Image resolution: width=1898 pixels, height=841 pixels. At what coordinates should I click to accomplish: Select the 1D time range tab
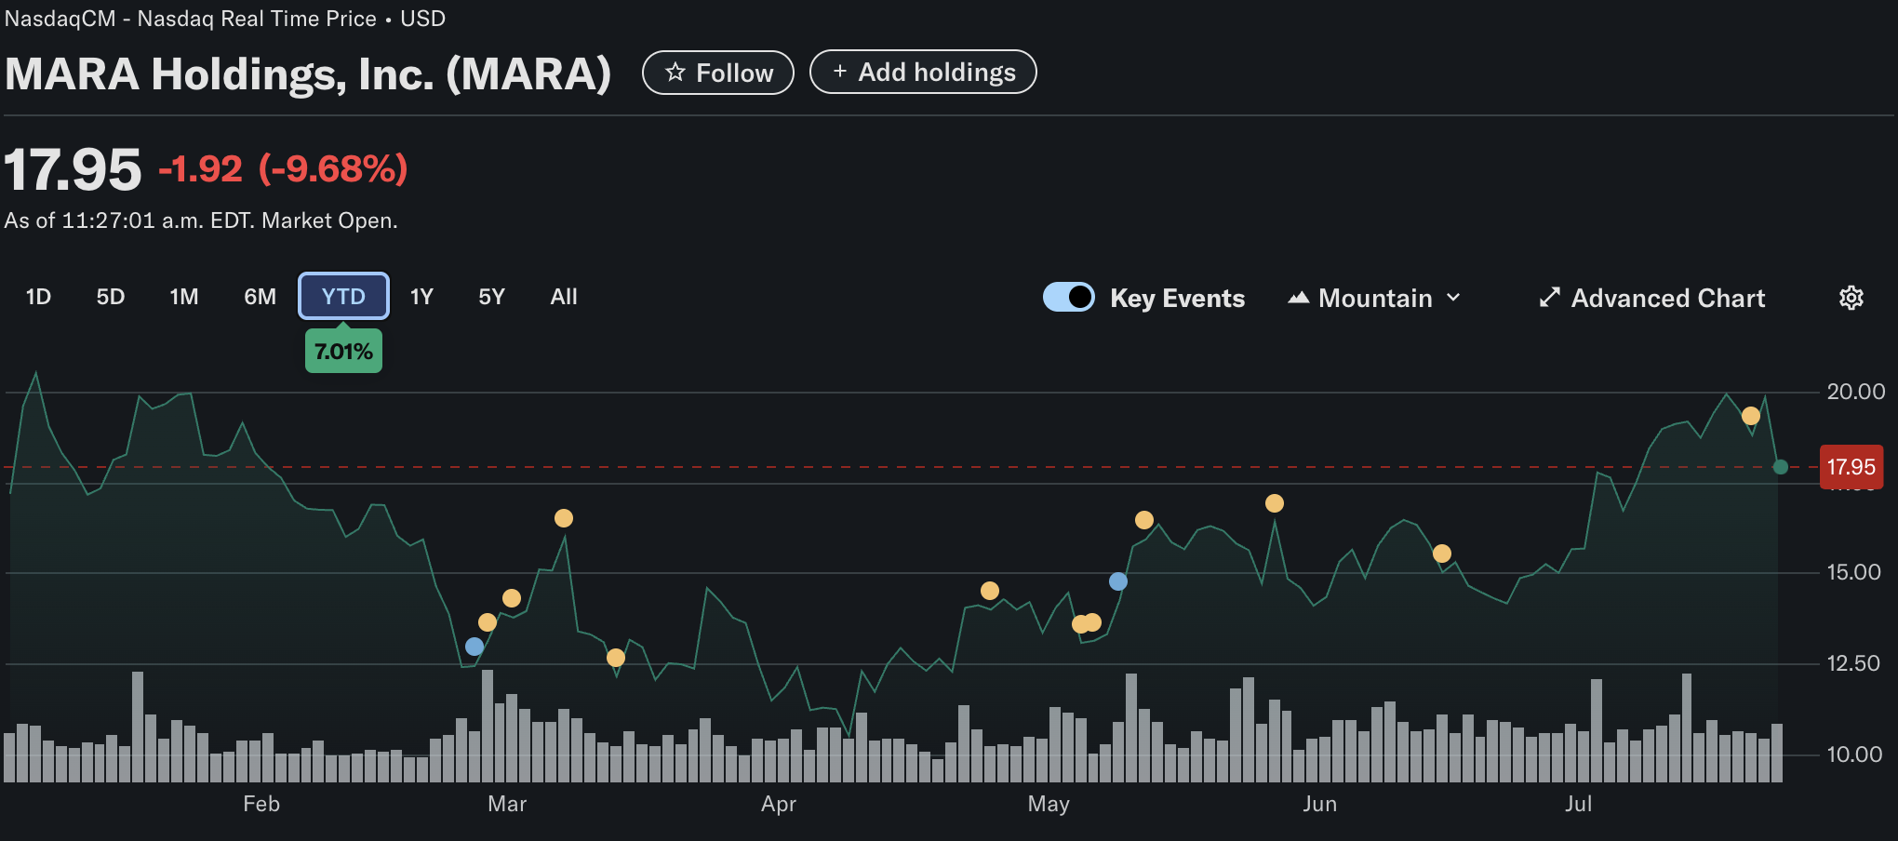click(x=38, y=297)
